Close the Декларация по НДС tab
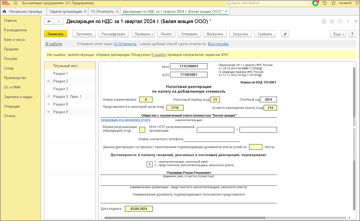The width and height of the screenshot is (360, 221). pos(226,12)
